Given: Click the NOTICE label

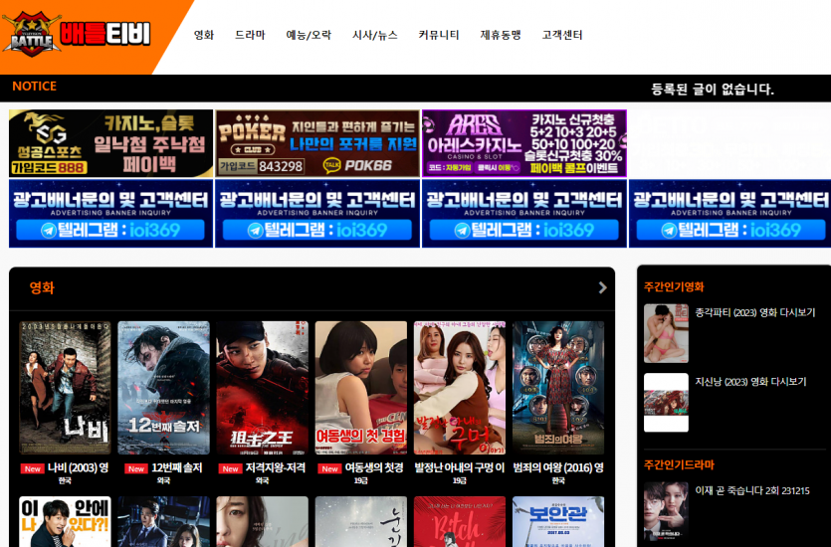Looking at the screenshot, I should (x=35, y=87).
